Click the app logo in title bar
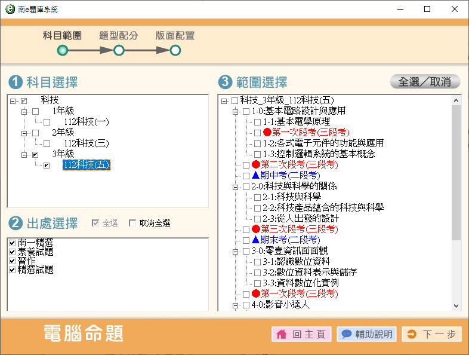 [8, 10]
